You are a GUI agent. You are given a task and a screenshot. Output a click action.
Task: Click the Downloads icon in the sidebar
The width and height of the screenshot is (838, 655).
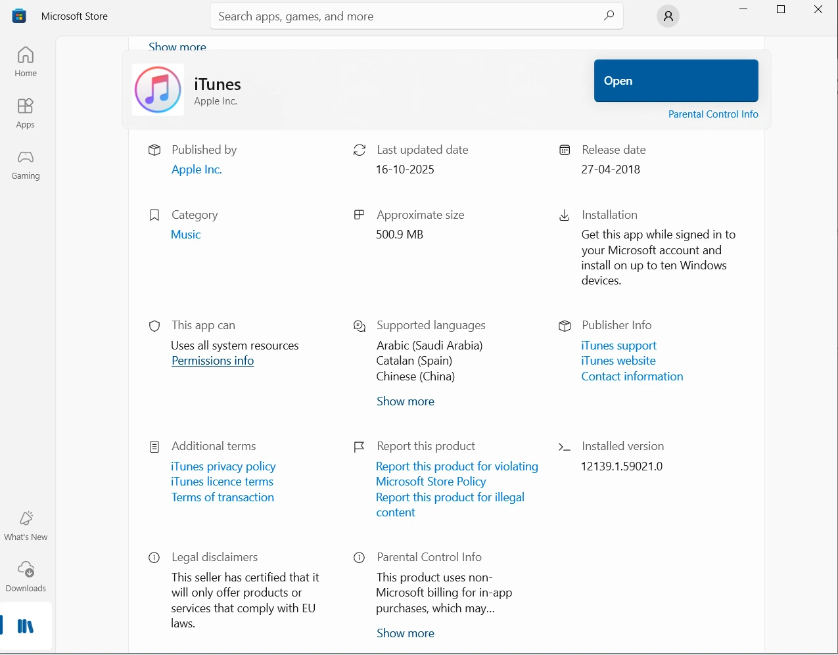click(25, 575)
